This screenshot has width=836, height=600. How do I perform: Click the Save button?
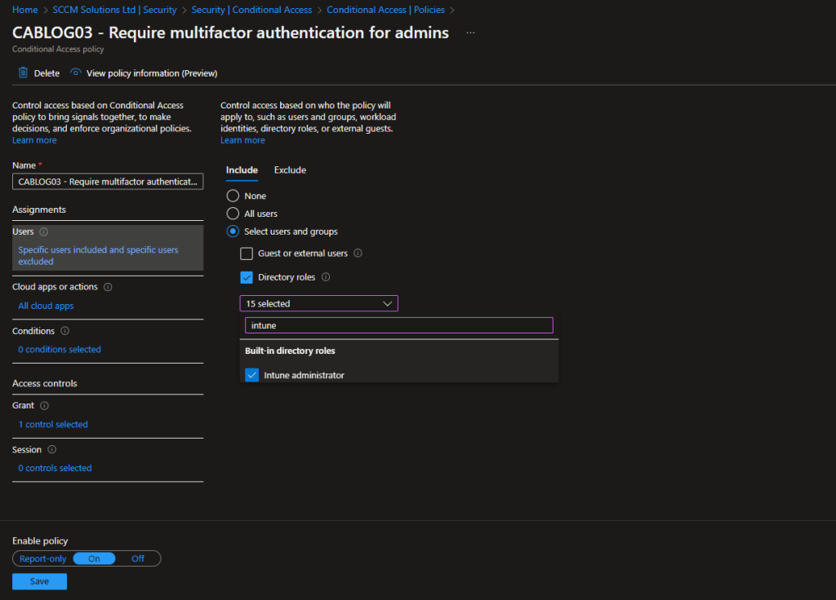(x=39, y=581)
